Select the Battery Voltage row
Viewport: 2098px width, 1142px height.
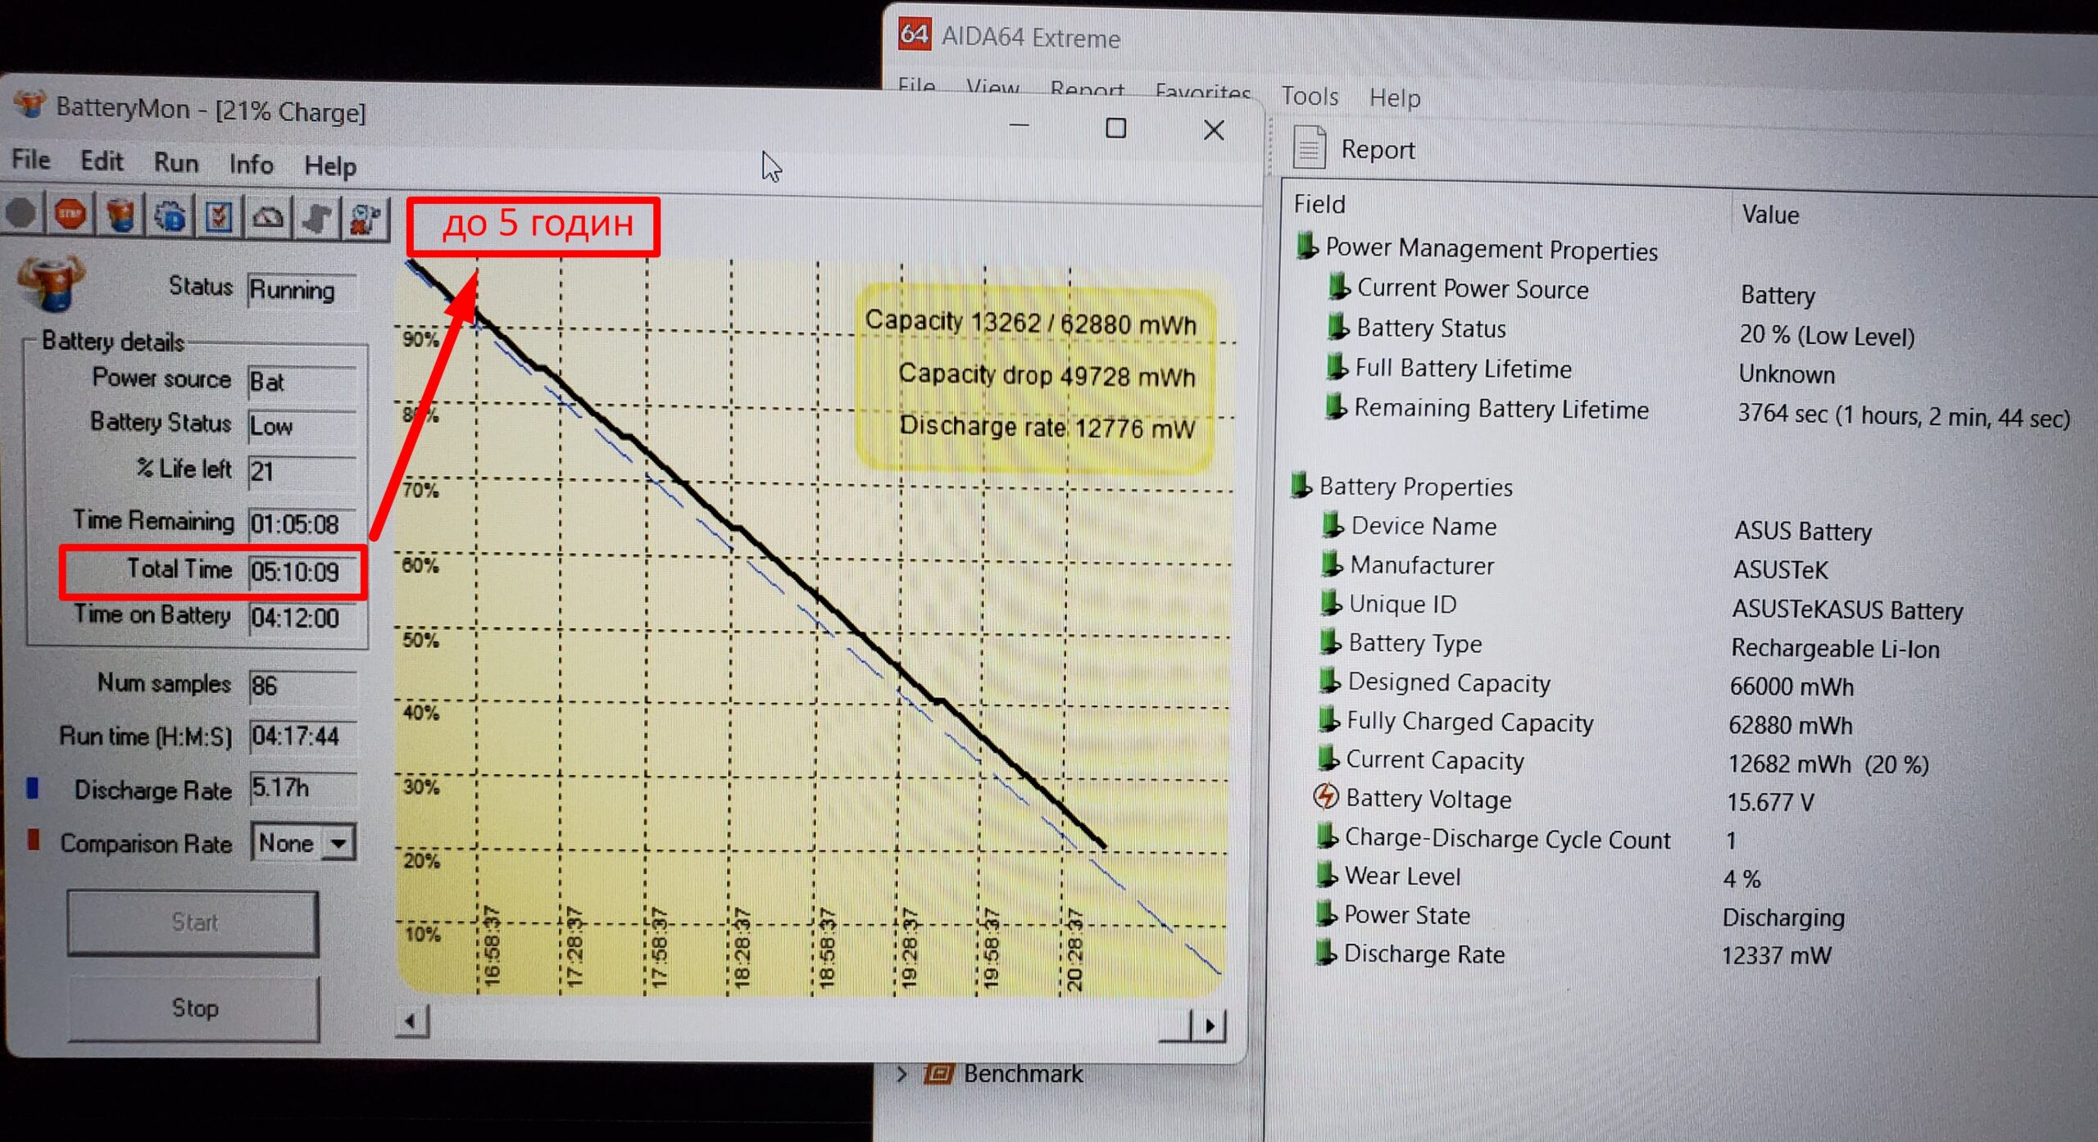click(1428, 799)
